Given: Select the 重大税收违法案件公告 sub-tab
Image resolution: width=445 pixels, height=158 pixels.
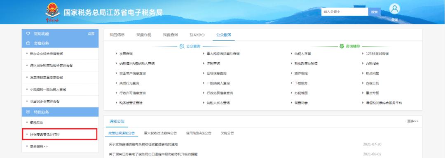Looking at the screenshot, I should 160,133.
